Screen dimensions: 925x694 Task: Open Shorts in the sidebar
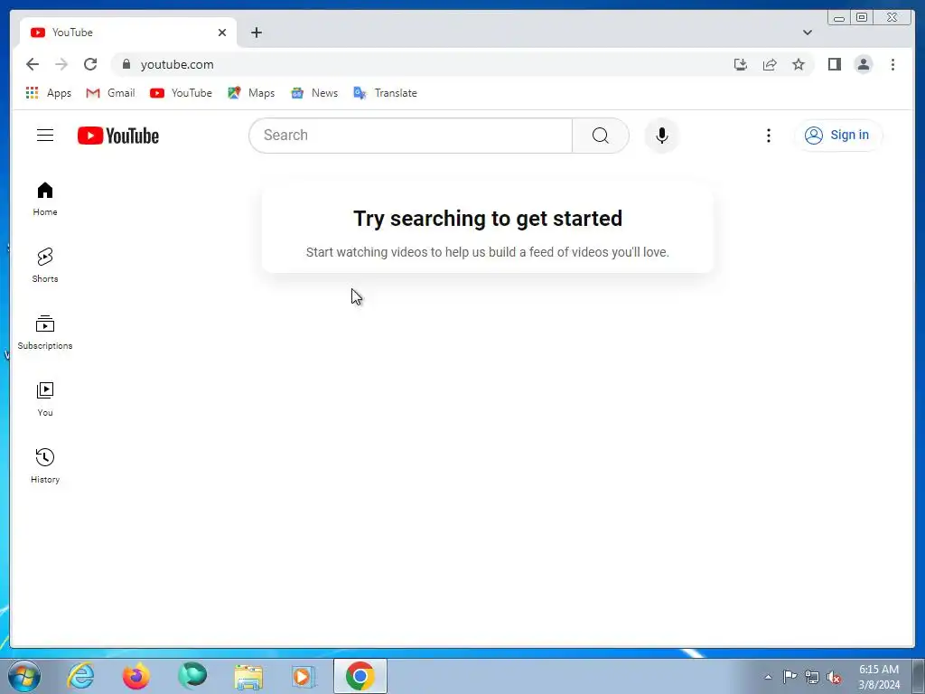[45, 265]
